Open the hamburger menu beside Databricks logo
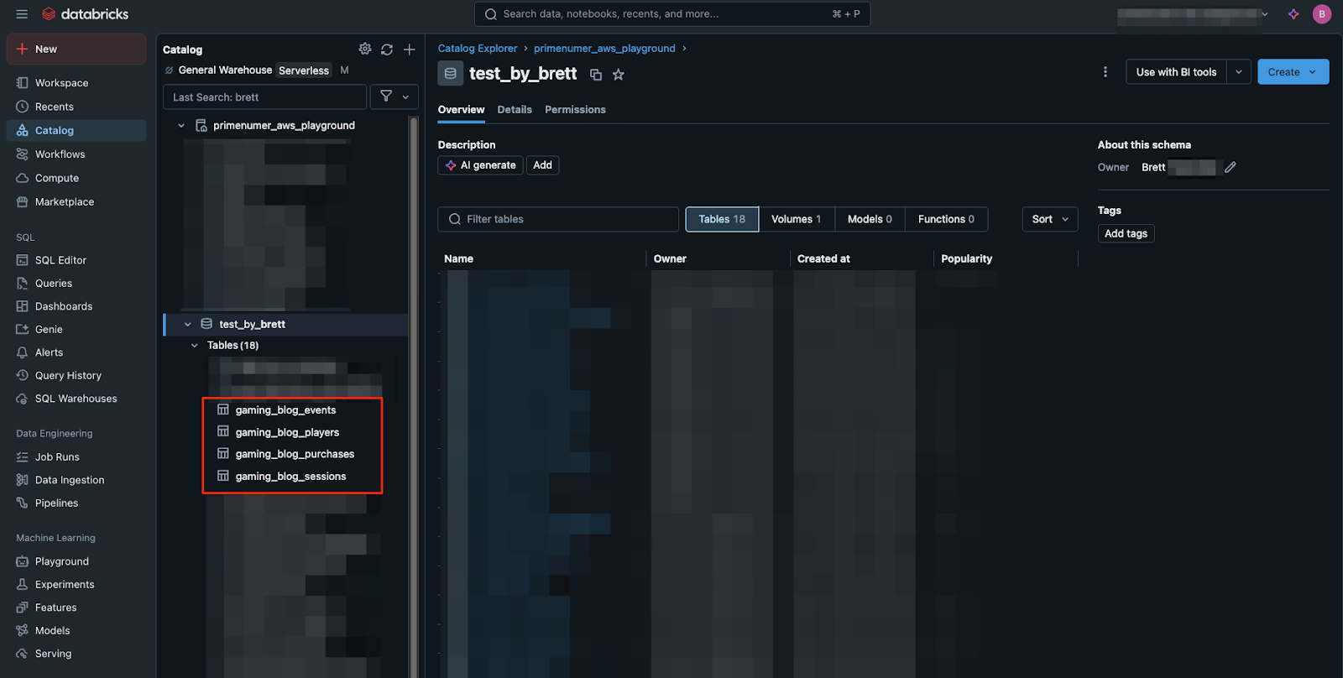Viewport: 1343px width, 678px height. coord(22,14)
